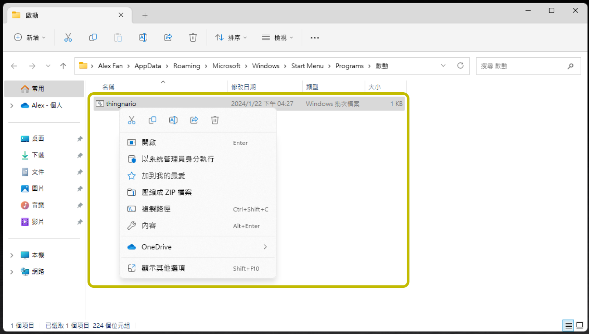Image resolution: width=589 pixels, height=334 pixels.
Task: Share the file via the context menu share icon
Action: pyautogui.click(x=194, y=120)
